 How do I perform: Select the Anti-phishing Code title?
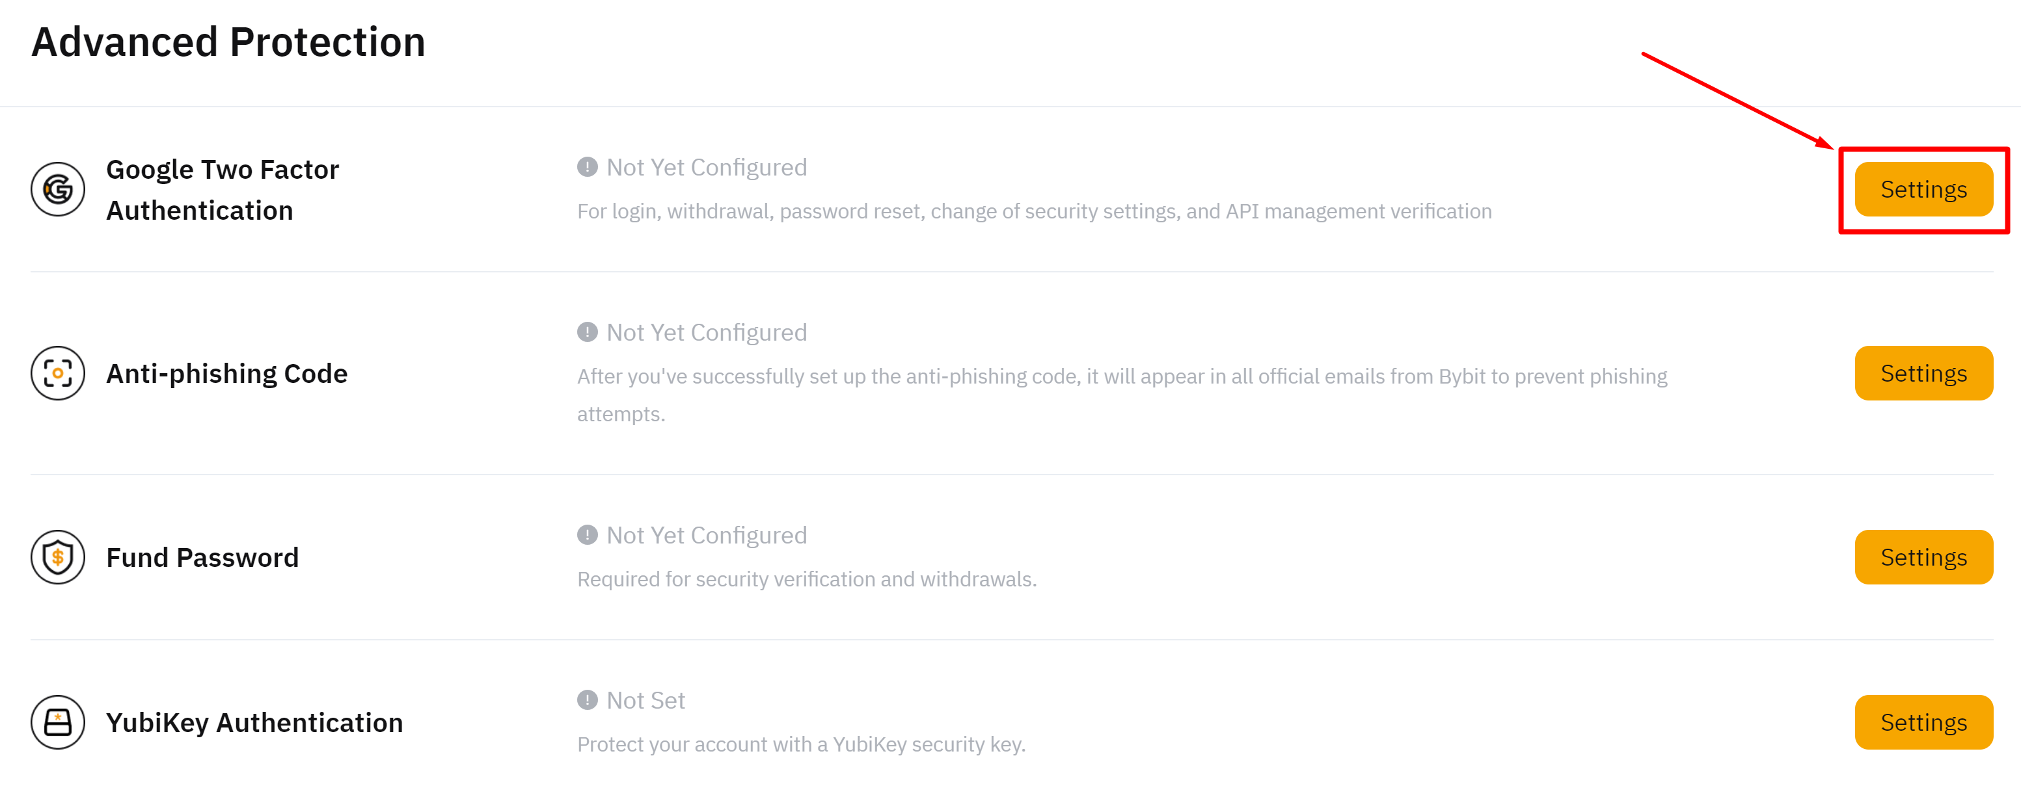(226, 374)
